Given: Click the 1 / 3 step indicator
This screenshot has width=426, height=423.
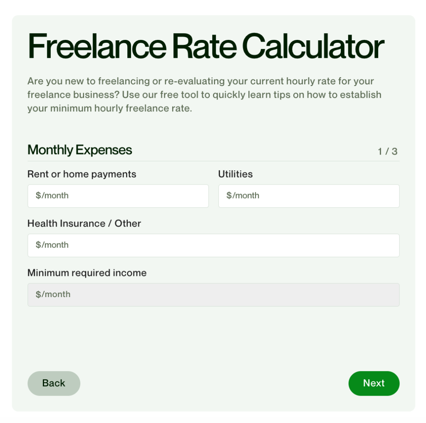Looking at the screenshot, I should pos(387,151).
